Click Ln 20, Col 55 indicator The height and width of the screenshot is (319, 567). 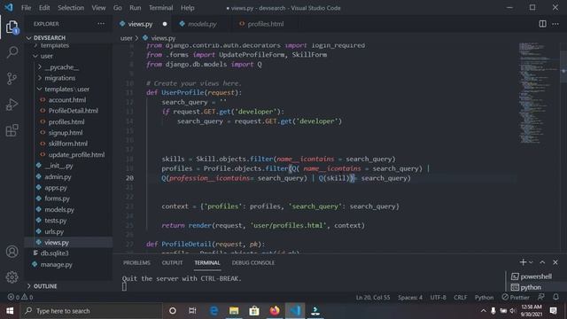[x=373, y=297]
